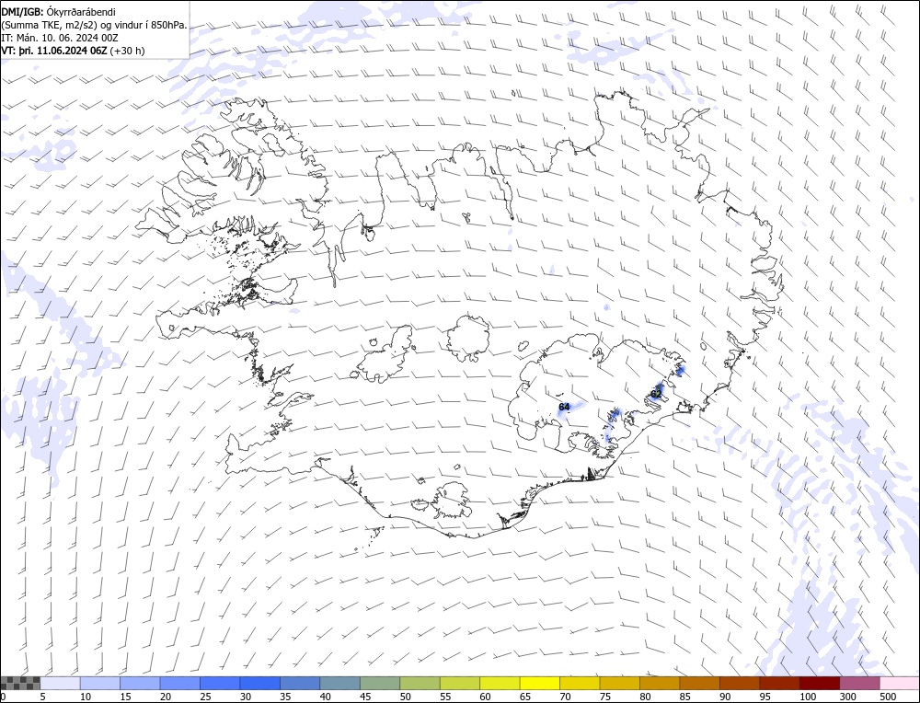Viewport: 920px width, 703px height.
Task: Click the legend tick label 100
Action: click(808, 697)
